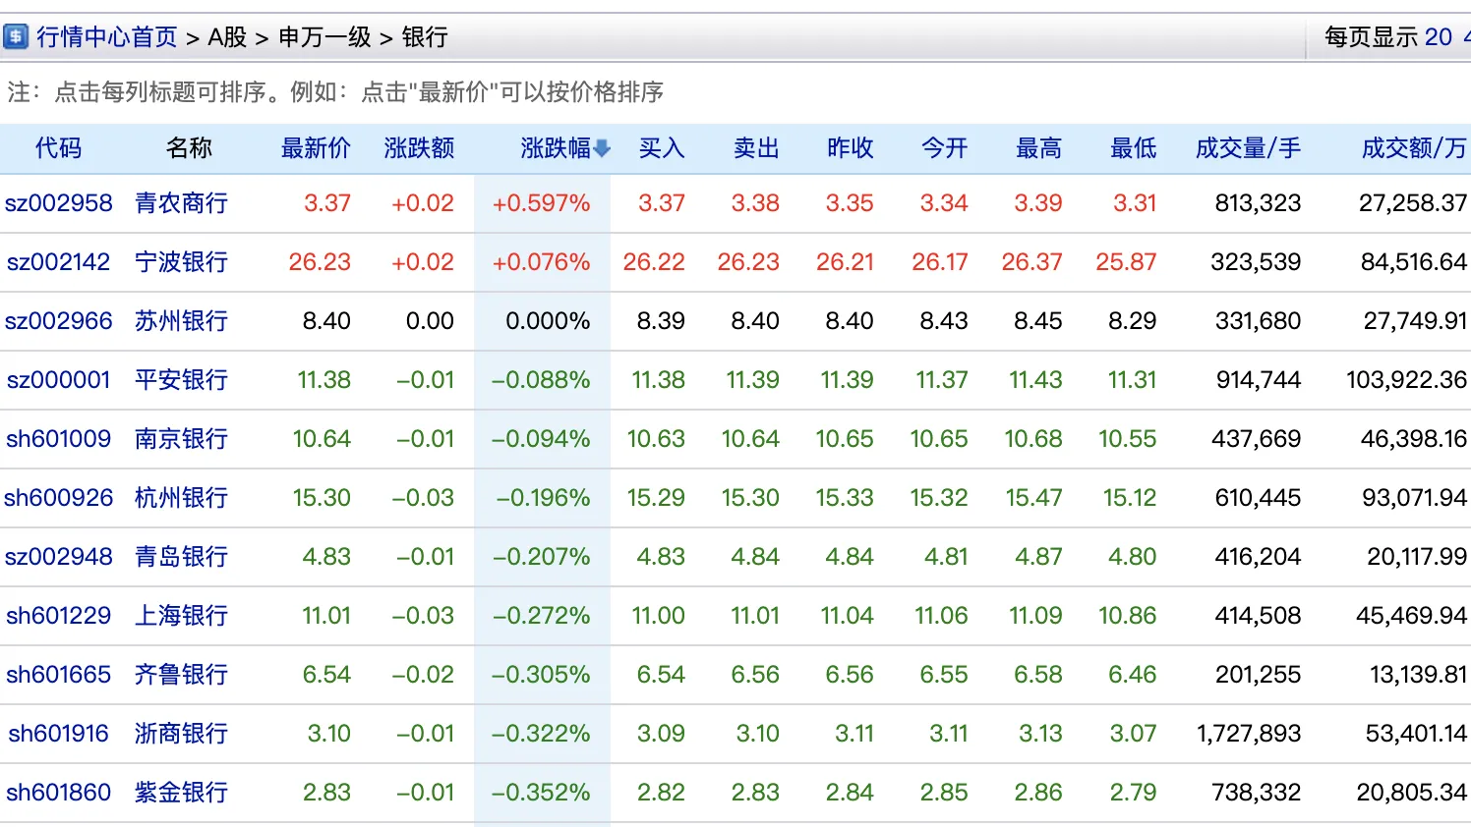The image size is (1471, 827).
Task: Click 青农商行 change value +0.597%
Action: [542, 203]
